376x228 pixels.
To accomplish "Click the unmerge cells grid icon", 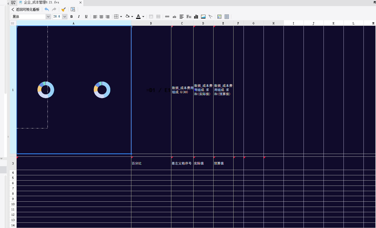I will pos(158,17).
